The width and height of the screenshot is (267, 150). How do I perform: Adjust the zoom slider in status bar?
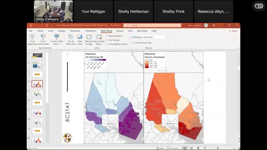click(218, 148)
